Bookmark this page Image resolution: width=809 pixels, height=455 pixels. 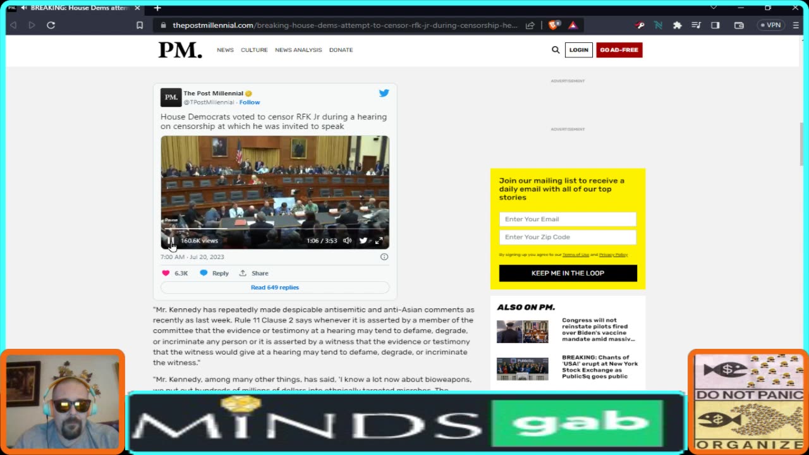coord(140,25)
